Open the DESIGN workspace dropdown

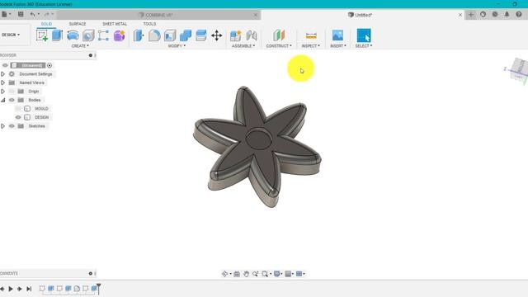click(11, 35)
